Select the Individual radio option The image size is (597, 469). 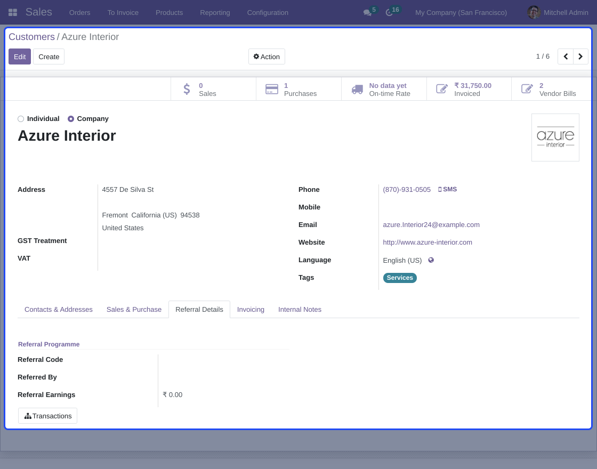[x=21, y=119]
